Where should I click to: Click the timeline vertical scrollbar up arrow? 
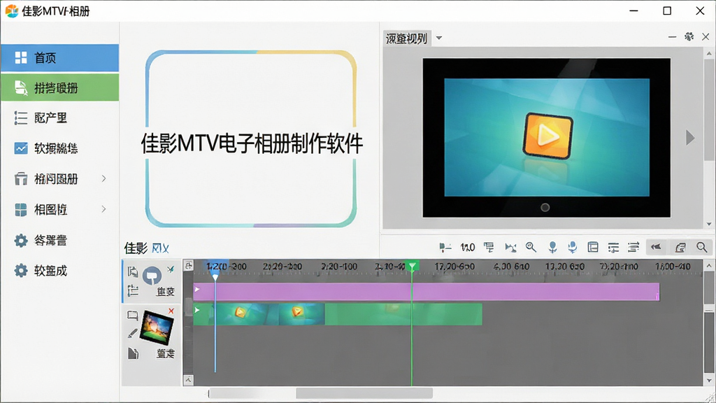(709, 265)
